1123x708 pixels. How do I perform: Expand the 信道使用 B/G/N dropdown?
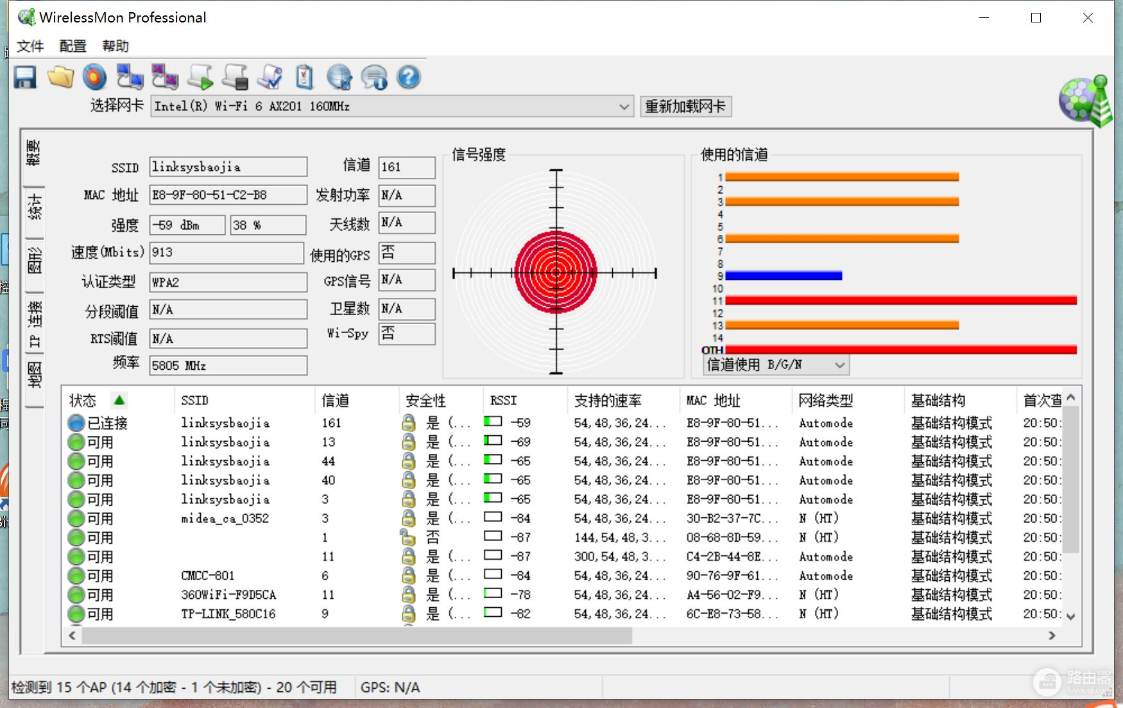(x=776, y=365)
